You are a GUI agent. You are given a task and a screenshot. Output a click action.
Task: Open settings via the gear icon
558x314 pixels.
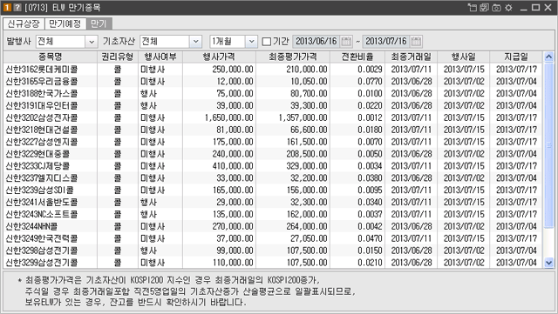pos(508,8)
